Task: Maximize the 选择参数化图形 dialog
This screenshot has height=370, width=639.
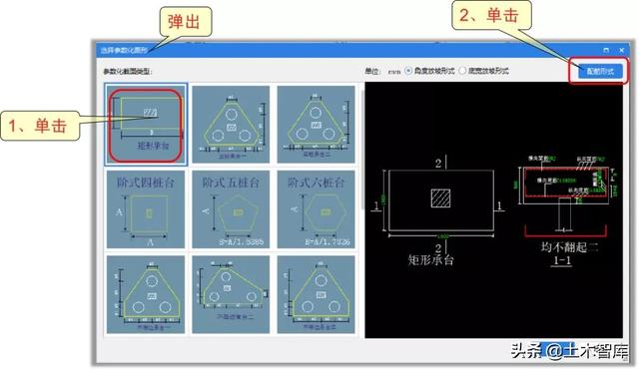Action: (x=606, y=50)
